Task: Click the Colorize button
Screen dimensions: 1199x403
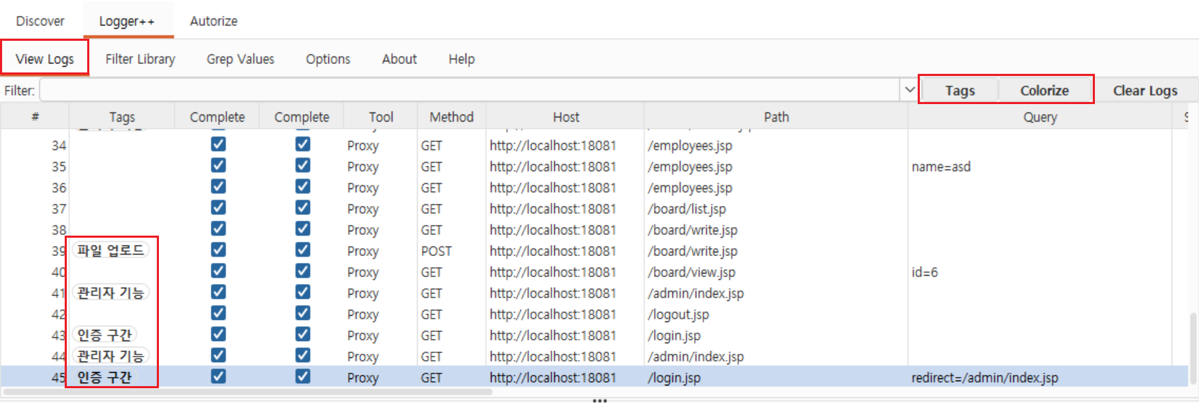Action: [1044, 90]
